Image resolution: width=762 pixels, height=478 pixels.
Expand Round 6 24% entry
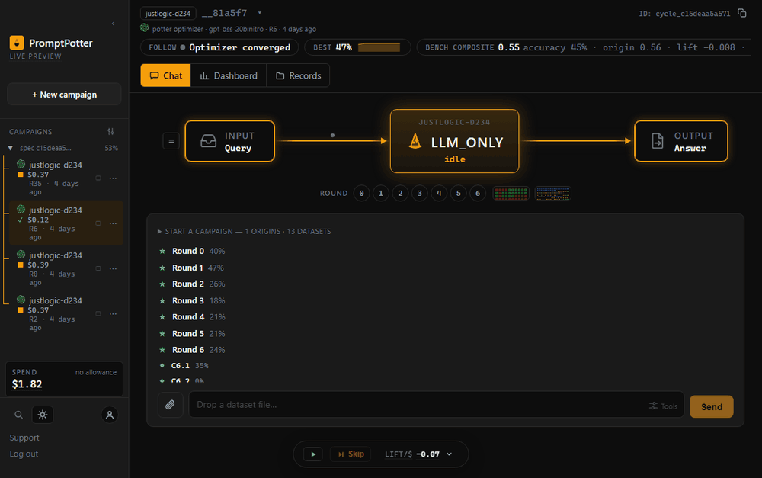click(x=192, y=350)
